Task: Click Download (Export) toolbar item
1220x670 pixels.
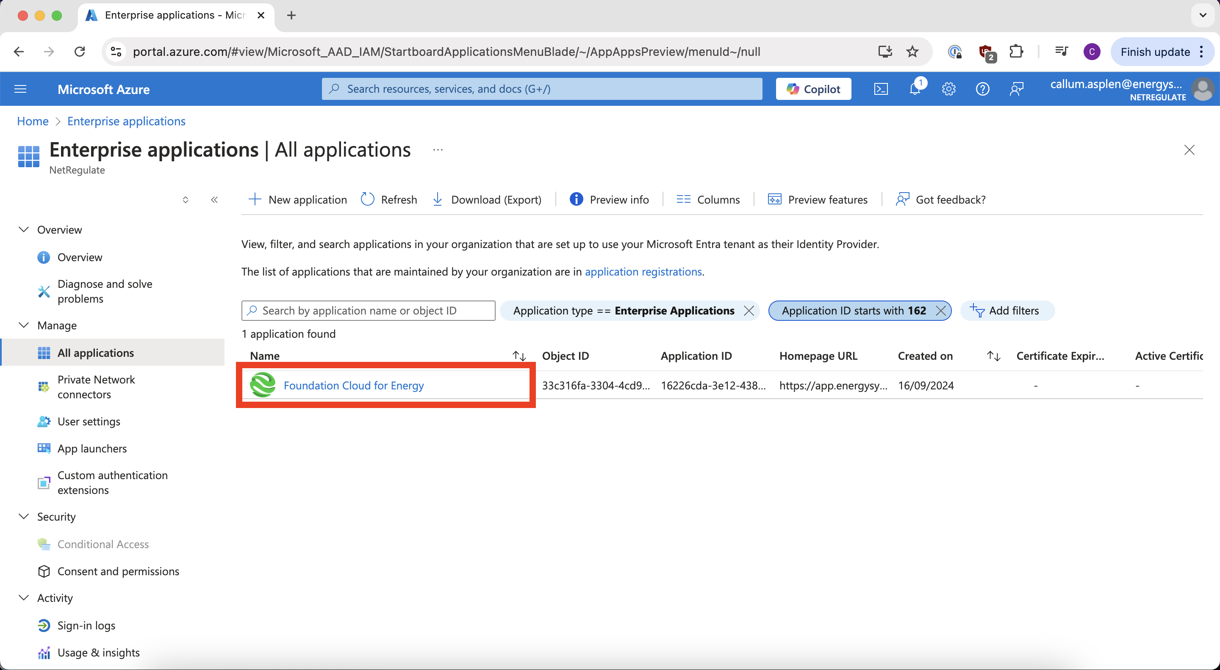Action: click(487, 199)
